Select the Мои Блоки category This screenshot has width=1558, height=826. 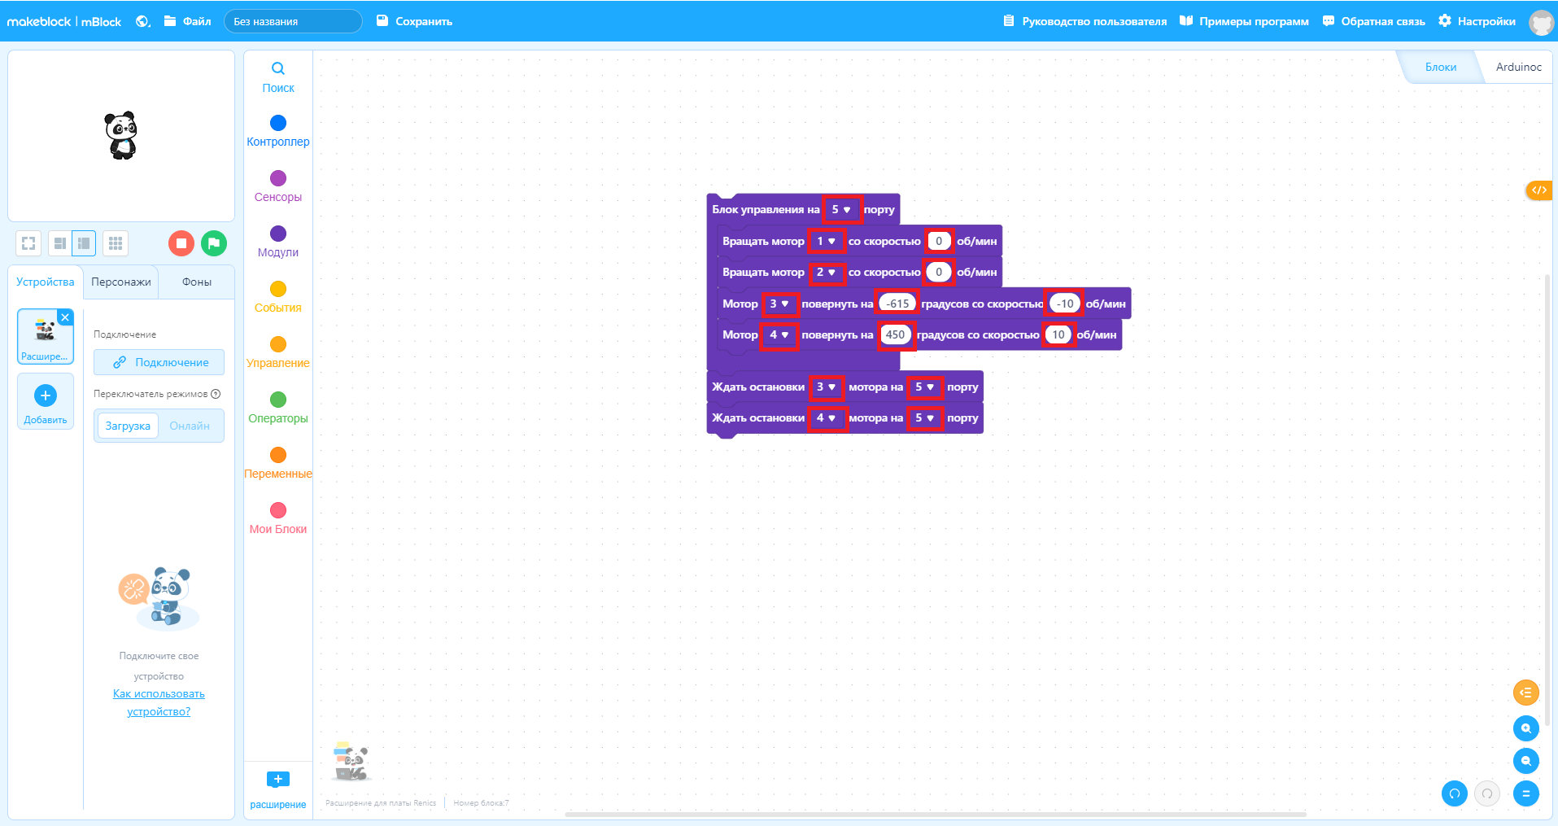tap(278, 518)
